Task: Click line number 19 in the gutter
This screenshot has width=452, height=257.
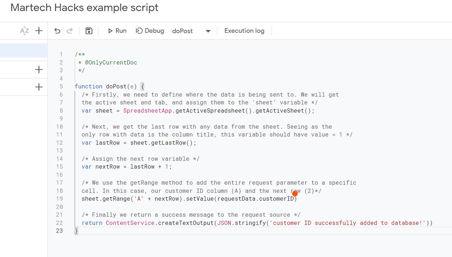Action: tap(59, 199)
